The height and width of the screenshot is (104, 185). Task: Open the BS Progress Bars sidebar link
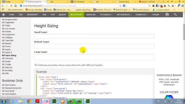click(10, 19)
